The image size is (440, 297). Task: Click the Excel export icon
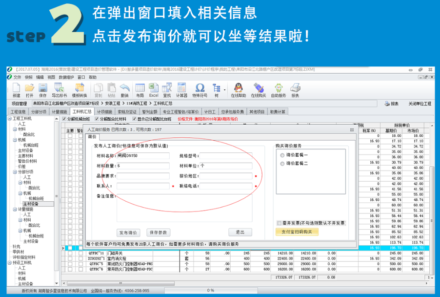[x=153, y=89]
